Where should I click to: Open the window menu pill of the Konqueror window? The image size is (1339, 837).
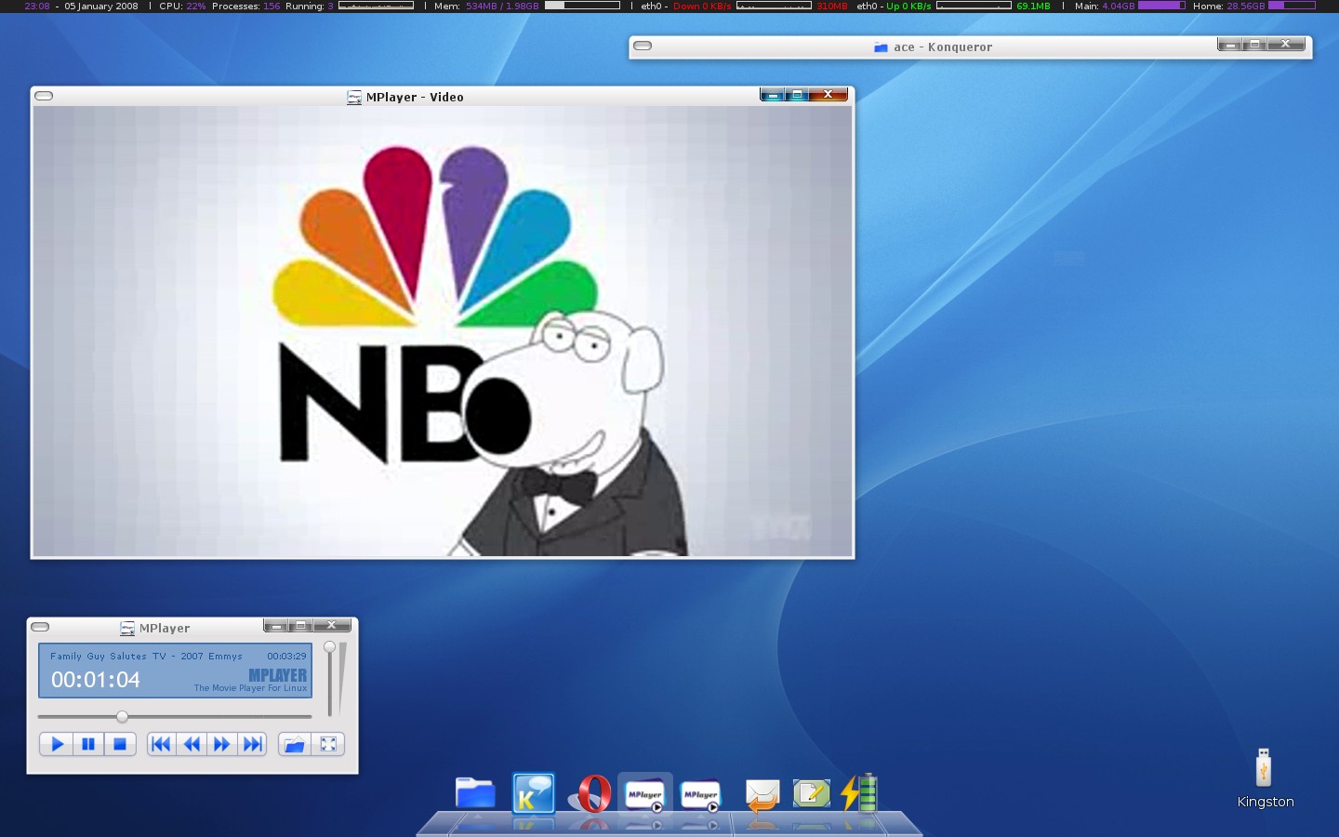tap(643, 46)
